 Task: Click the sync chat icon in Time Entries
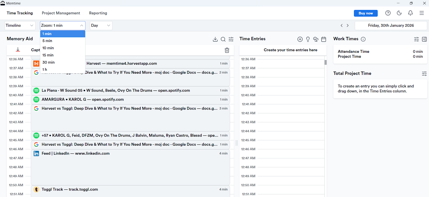(x=316, y=39)
